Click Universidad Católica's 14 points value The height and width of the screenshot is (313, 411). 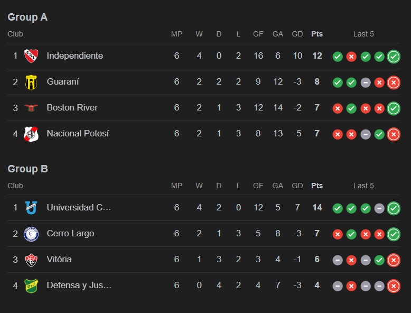(317, 207)
